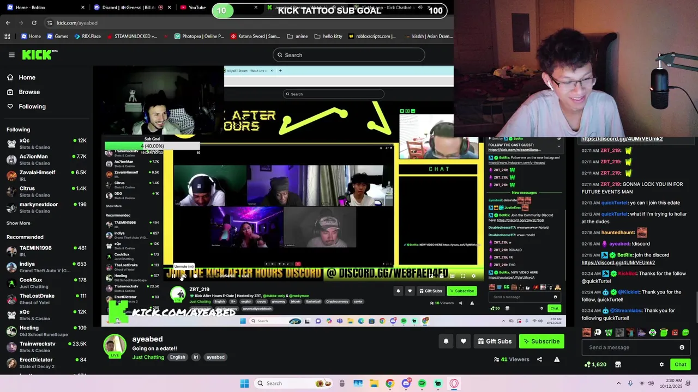Viewport: 698px width, 392px height.
Task: Open markynextdoor channel in sidebar
Action: (x=46, y=207)
